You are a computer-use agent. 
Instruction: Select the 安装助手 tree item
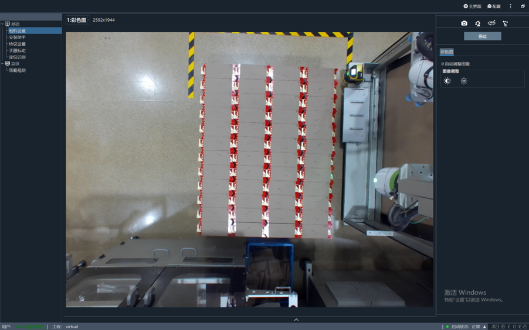[x=17, y=37]
